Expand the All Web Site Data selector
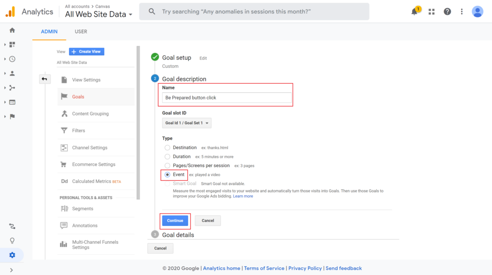Viewport: 492px width, 275px height. (98, 14)
